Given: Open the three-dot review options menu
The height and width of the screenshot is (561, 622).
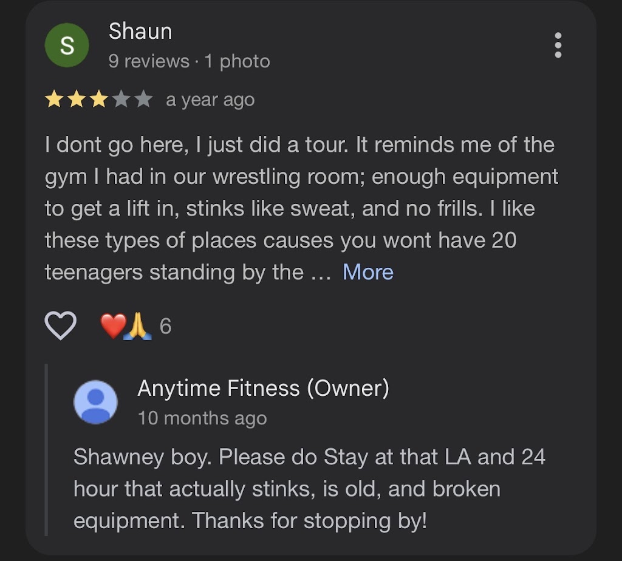Looking at the screenshot, I should [558, 46].
